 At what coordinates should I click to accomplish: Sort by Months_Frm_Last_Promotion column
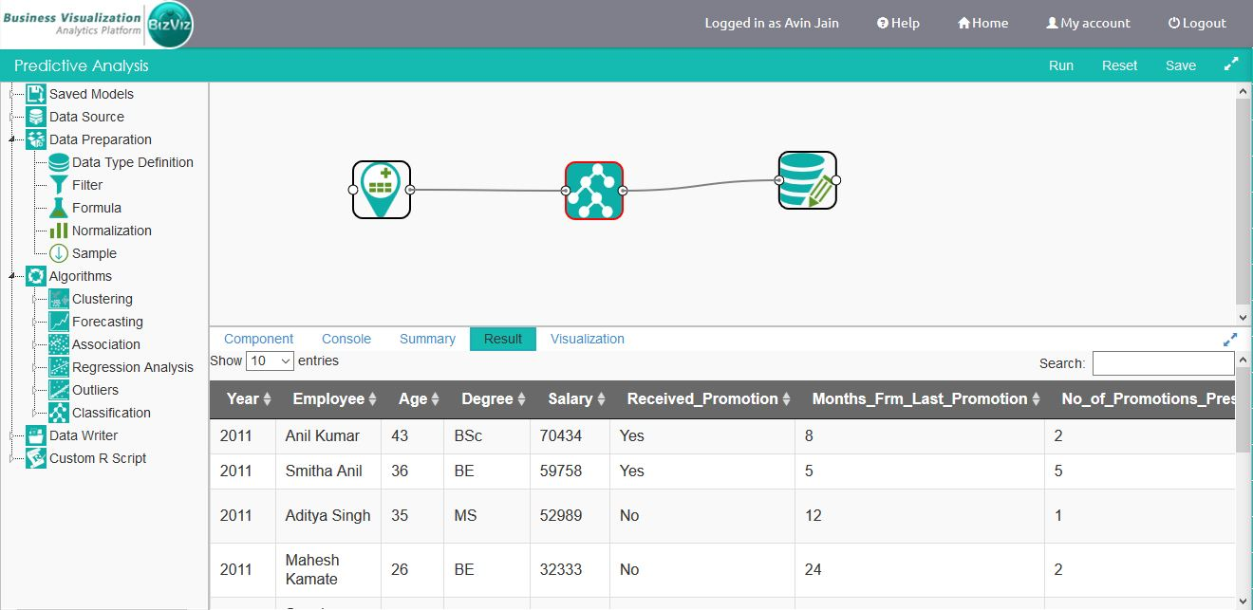point(926,399)
